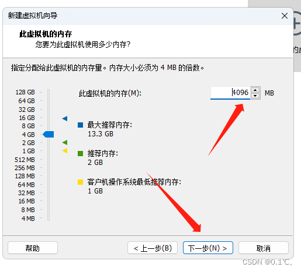This screenshot has width=301, height=271.
Task: Go back with 上一步(B) button
Action: (153, 248)
